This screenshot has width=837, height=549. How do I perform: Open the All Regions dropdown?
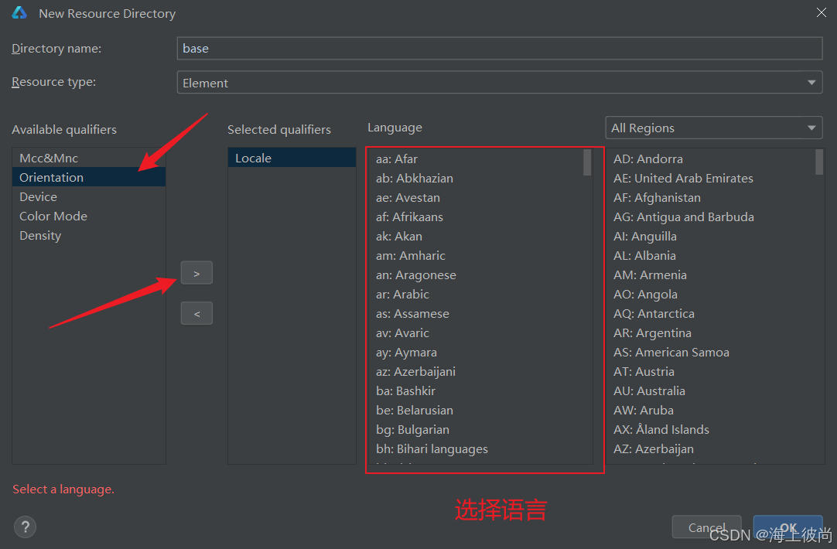tap(714, 128)
